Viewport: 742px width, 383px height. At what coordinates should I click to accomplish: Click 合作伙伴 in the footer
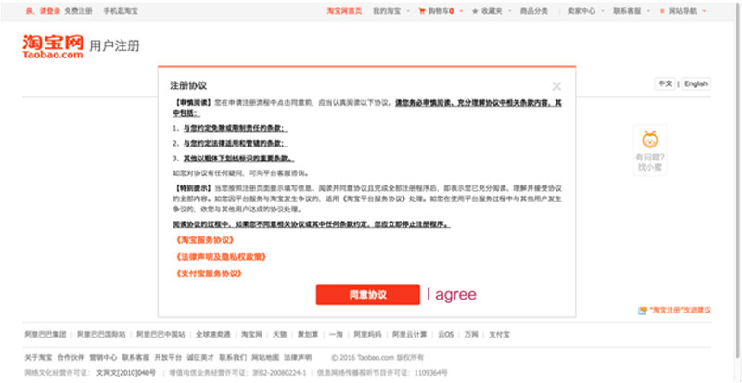click(x=71, y=357)
